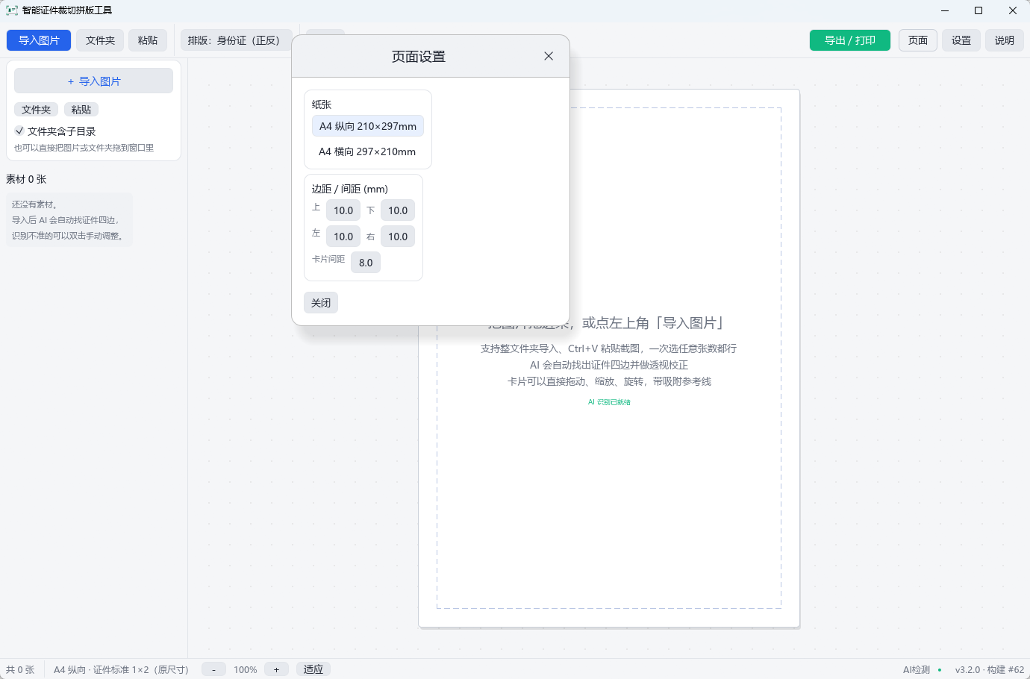
Task: Click the 下 margin input field
Action: (x=398, y=210)
